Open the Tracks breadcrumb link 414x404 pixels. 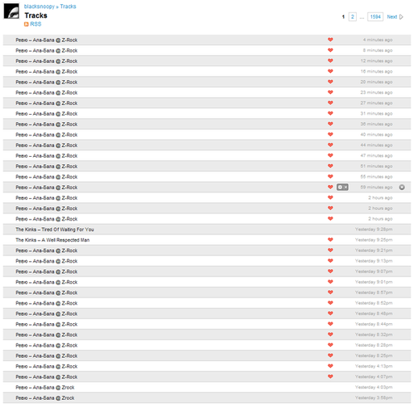[x=68, y=6]
